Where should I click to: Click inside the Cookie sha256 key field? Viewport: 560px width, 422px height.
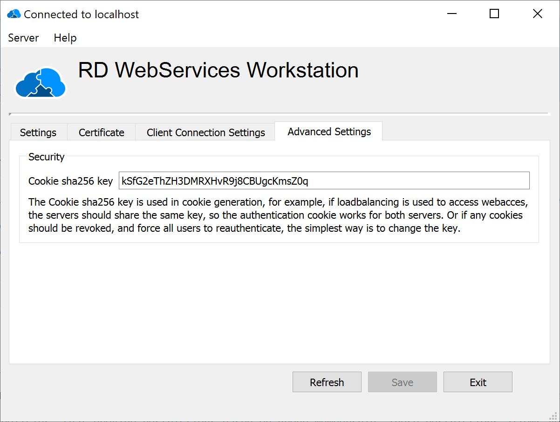pos(324,181)
